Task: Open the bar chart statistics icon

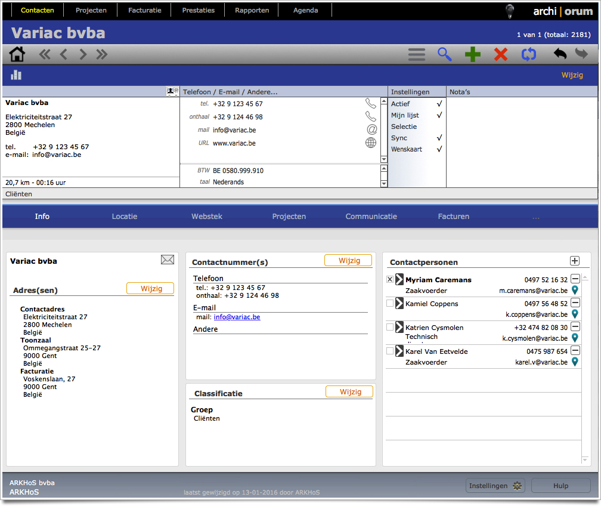Action: (16, 75)
